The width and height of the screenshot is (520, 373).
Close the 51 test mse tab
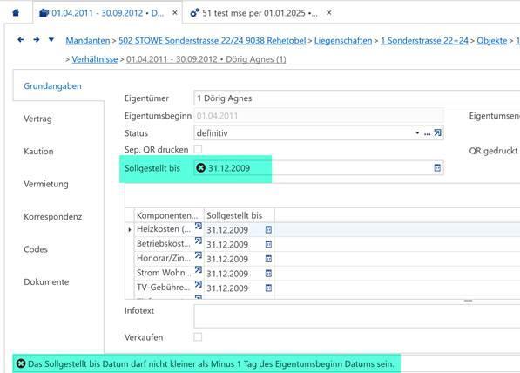point(328,12)
